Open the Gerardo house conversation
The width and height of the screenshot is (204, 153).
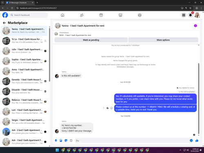[x=24, y=81]
